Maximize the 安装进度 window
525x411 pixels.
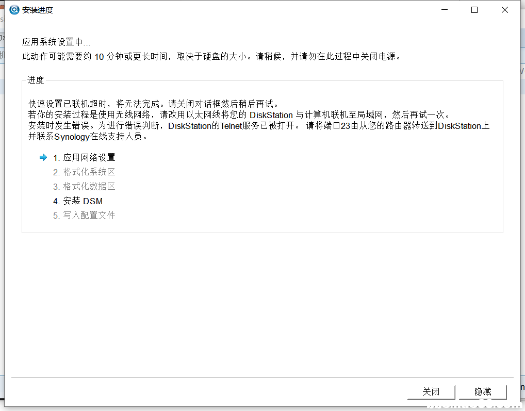(474, 10)
